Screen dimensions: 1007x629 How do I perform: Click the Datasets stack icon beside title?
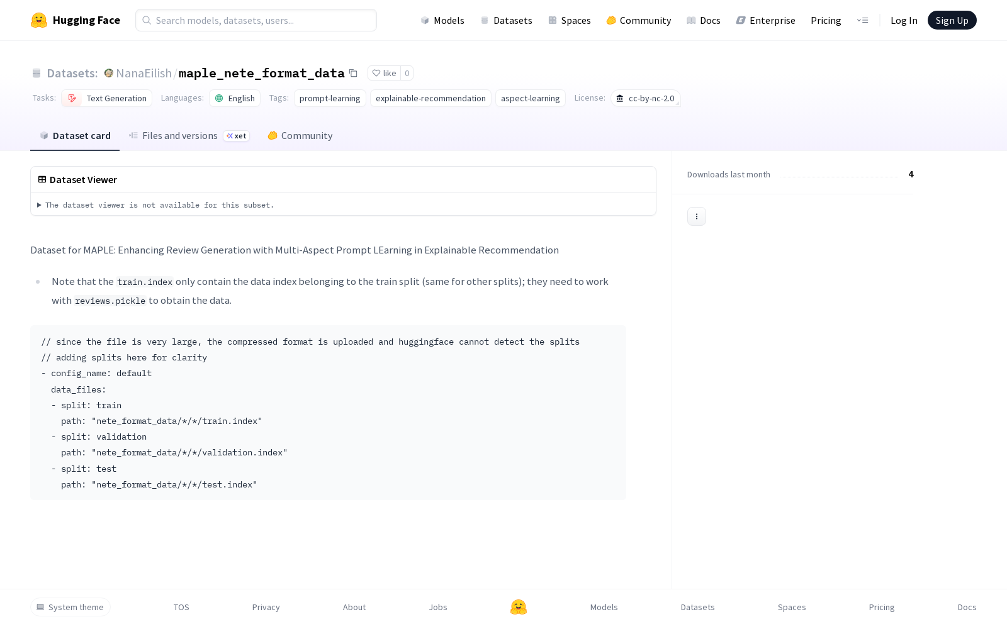37,73
